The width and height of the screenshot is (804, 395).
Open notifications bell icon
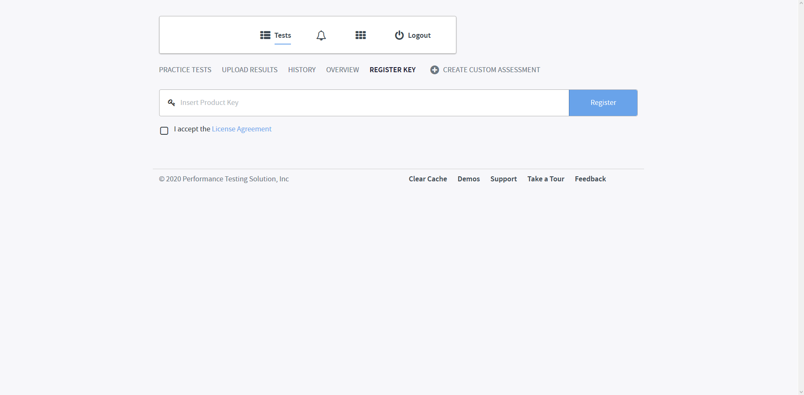321,35
